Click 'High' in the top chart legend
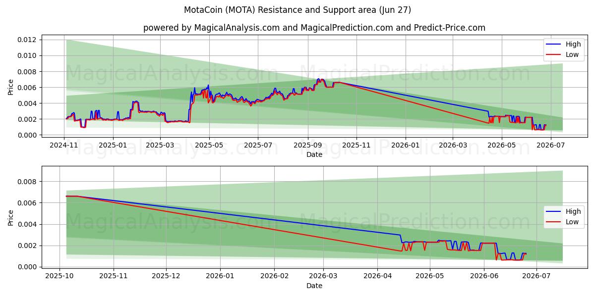The height and width of the screenshot is (297, 595). click(573, 44)
